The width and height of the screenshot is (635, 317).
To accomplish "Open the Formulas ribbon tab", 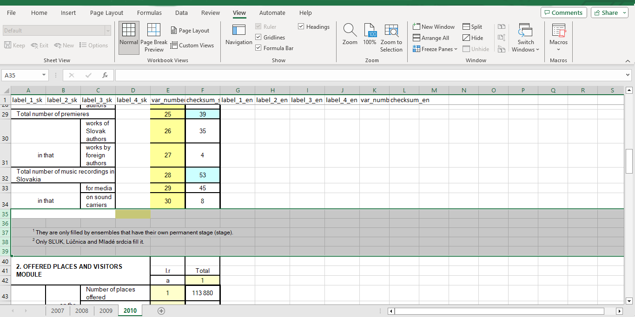I will click(x=149, y=13).
